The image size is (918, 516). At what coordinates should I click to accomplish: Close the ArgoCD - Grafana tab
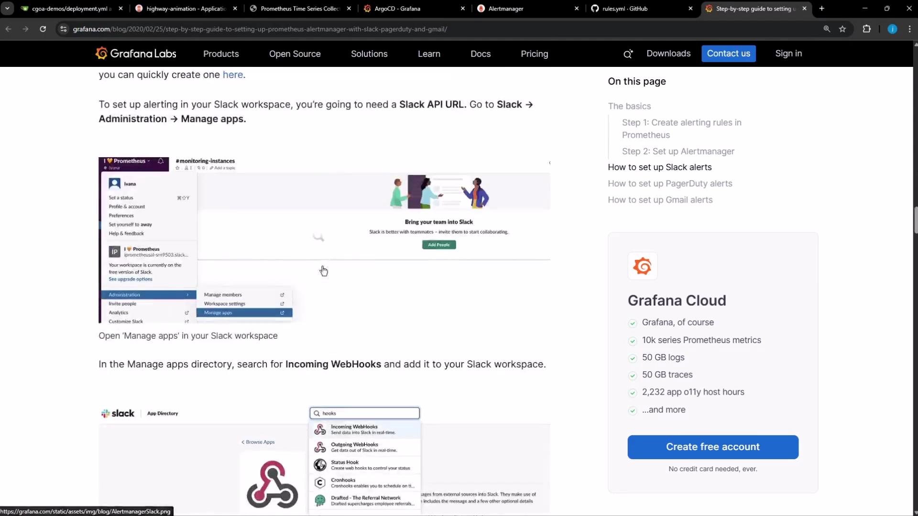click(x=462, y=9)
